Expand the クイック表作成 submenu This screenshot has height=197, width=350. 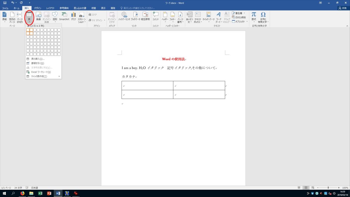43,76
